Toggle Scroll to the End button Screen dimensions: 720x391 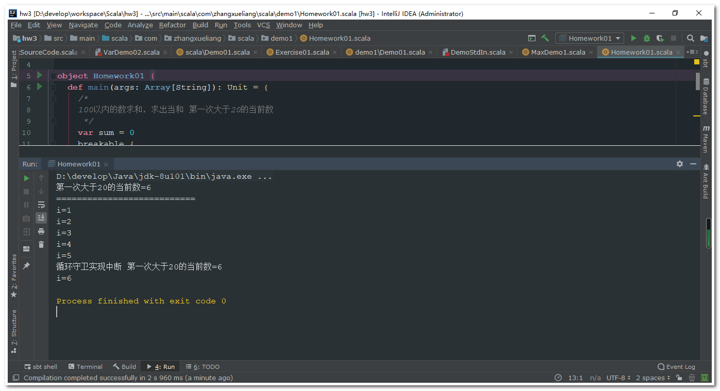coord(41,218)
